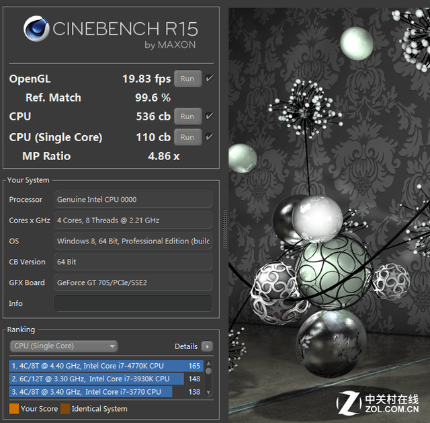This screenshot has height=423, width=430.
Task: Click the score 165 in ranking
Action: [194, 366]
